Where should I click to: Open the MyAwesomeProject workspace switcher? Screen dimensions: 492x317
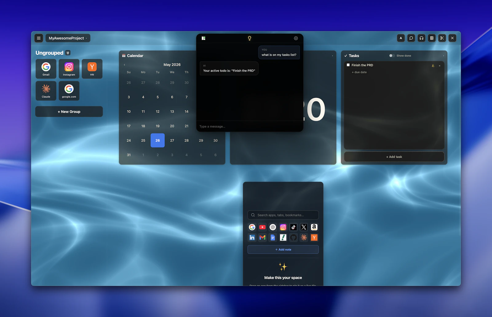(x=68, y=38)
